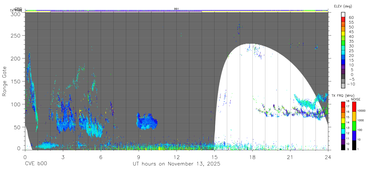Screen dimensions: 369x170
Task: Click the "6" hour tick on time axis
Action: coord(101,157)
